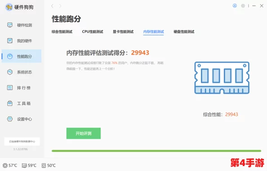
Task: Click the 系统状态 hexagon icon
Action: tap(10, 72)
